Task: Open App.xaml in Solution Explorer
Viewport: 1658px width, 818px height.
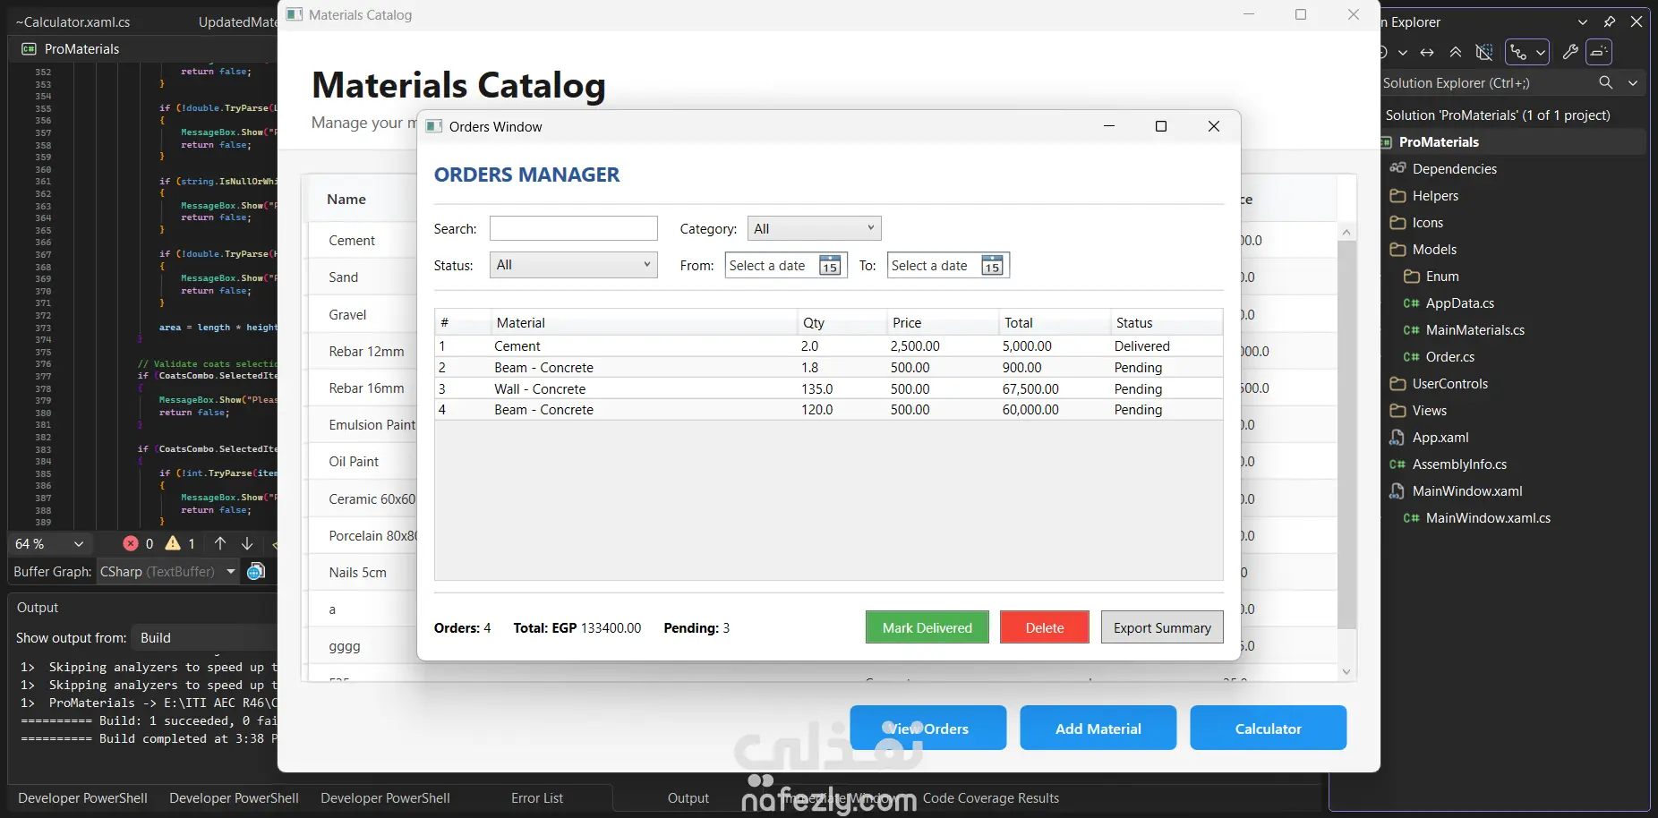Action: [x=1440, y=438]
